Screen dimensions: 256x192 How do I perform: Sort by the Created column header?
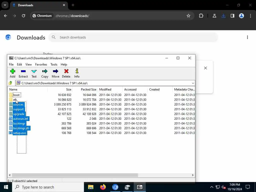(160, 89)
